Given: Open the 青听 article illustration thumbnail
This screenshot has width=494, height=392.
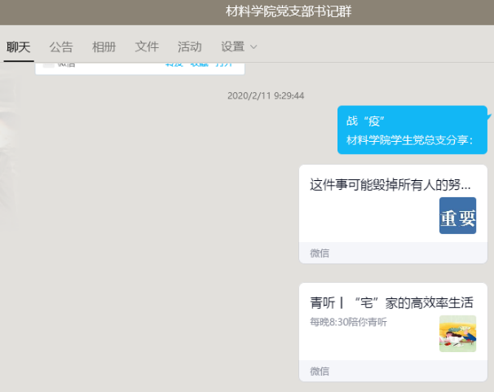Looking at the screenshot, I should [457, 333].
